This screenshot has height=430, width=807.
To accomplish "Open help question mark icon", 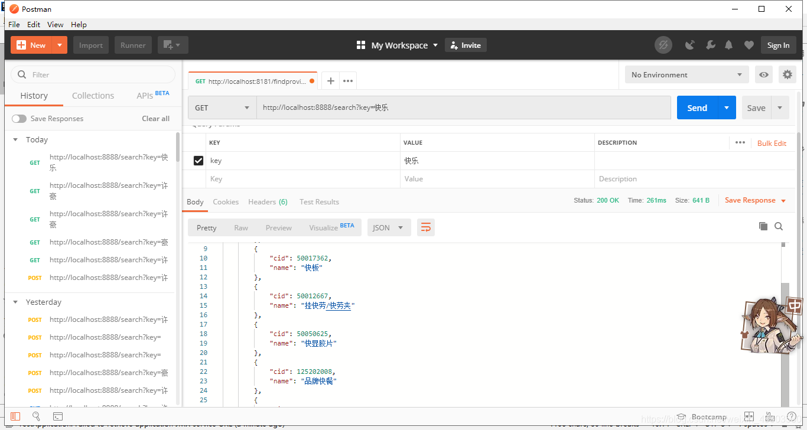I will pos(792,416).
